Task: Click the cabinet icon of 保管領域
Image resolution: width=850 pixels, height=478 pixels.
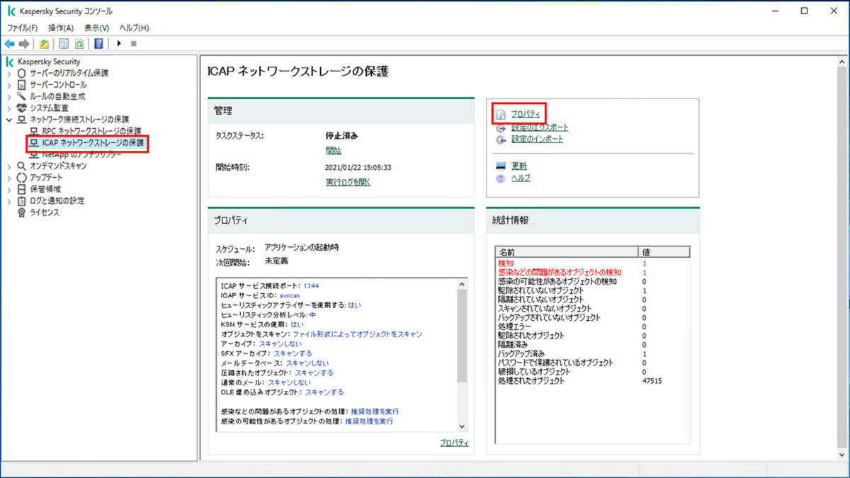Action: pyautogui.click(x=21, y=189)
